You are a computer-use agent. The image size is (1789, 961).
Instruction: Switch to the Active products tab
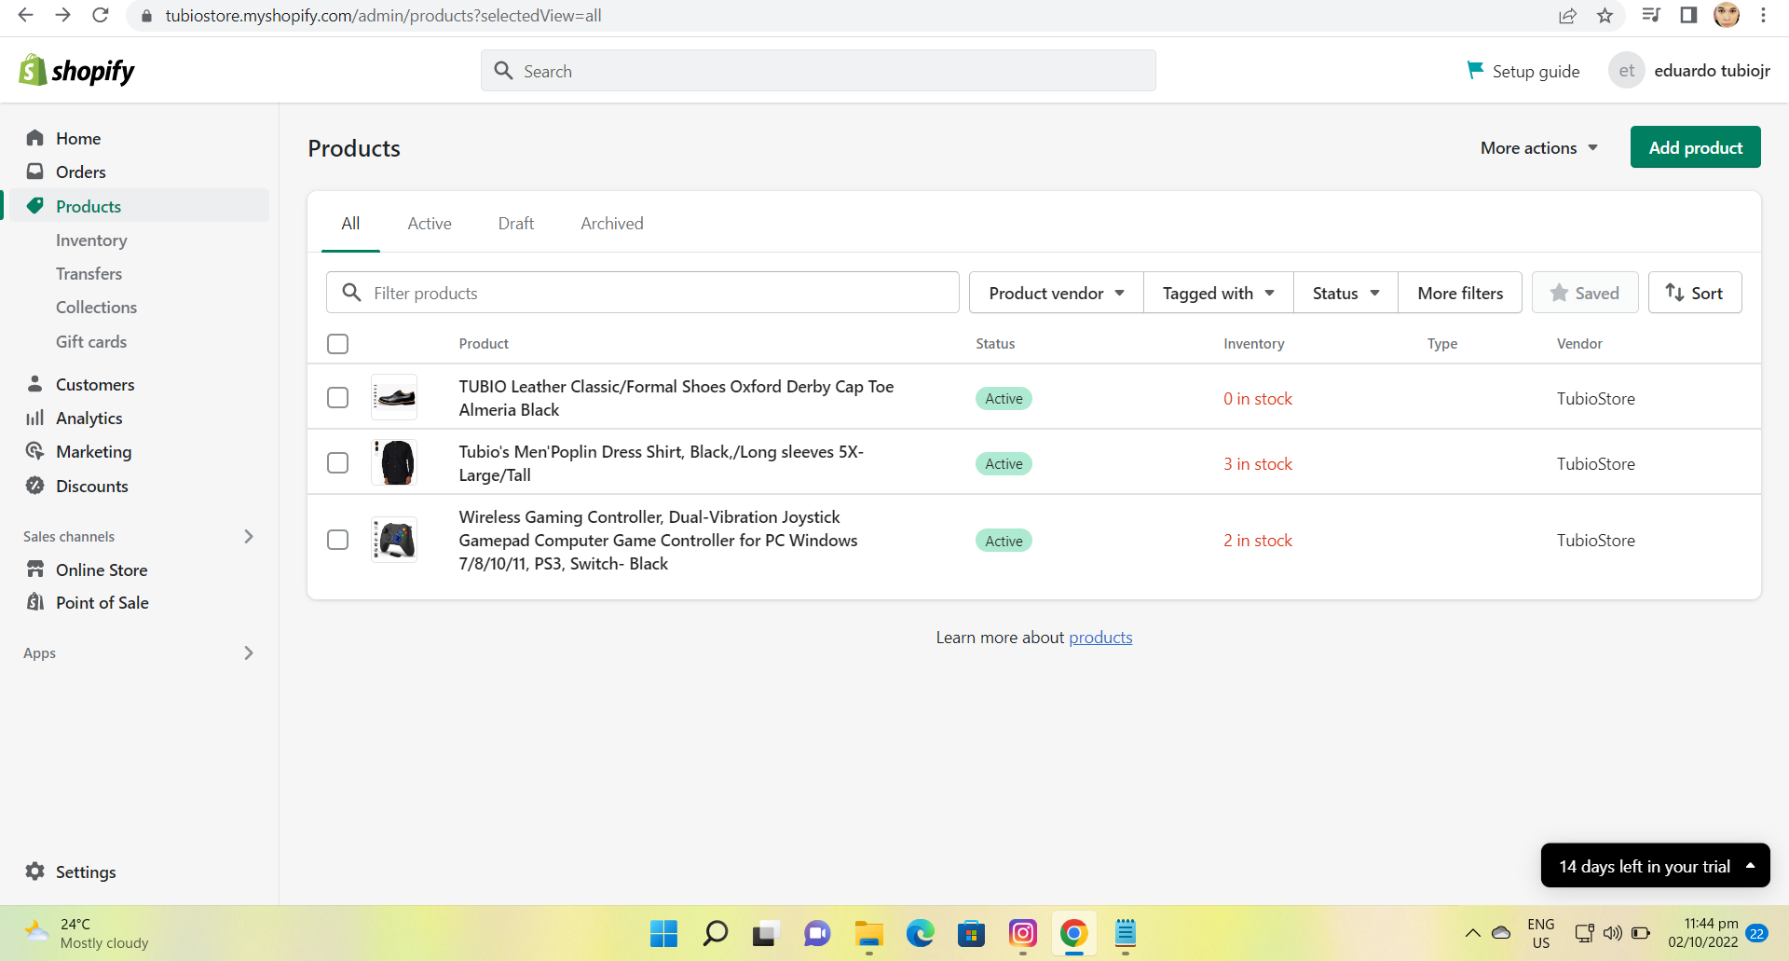point(430,224)
